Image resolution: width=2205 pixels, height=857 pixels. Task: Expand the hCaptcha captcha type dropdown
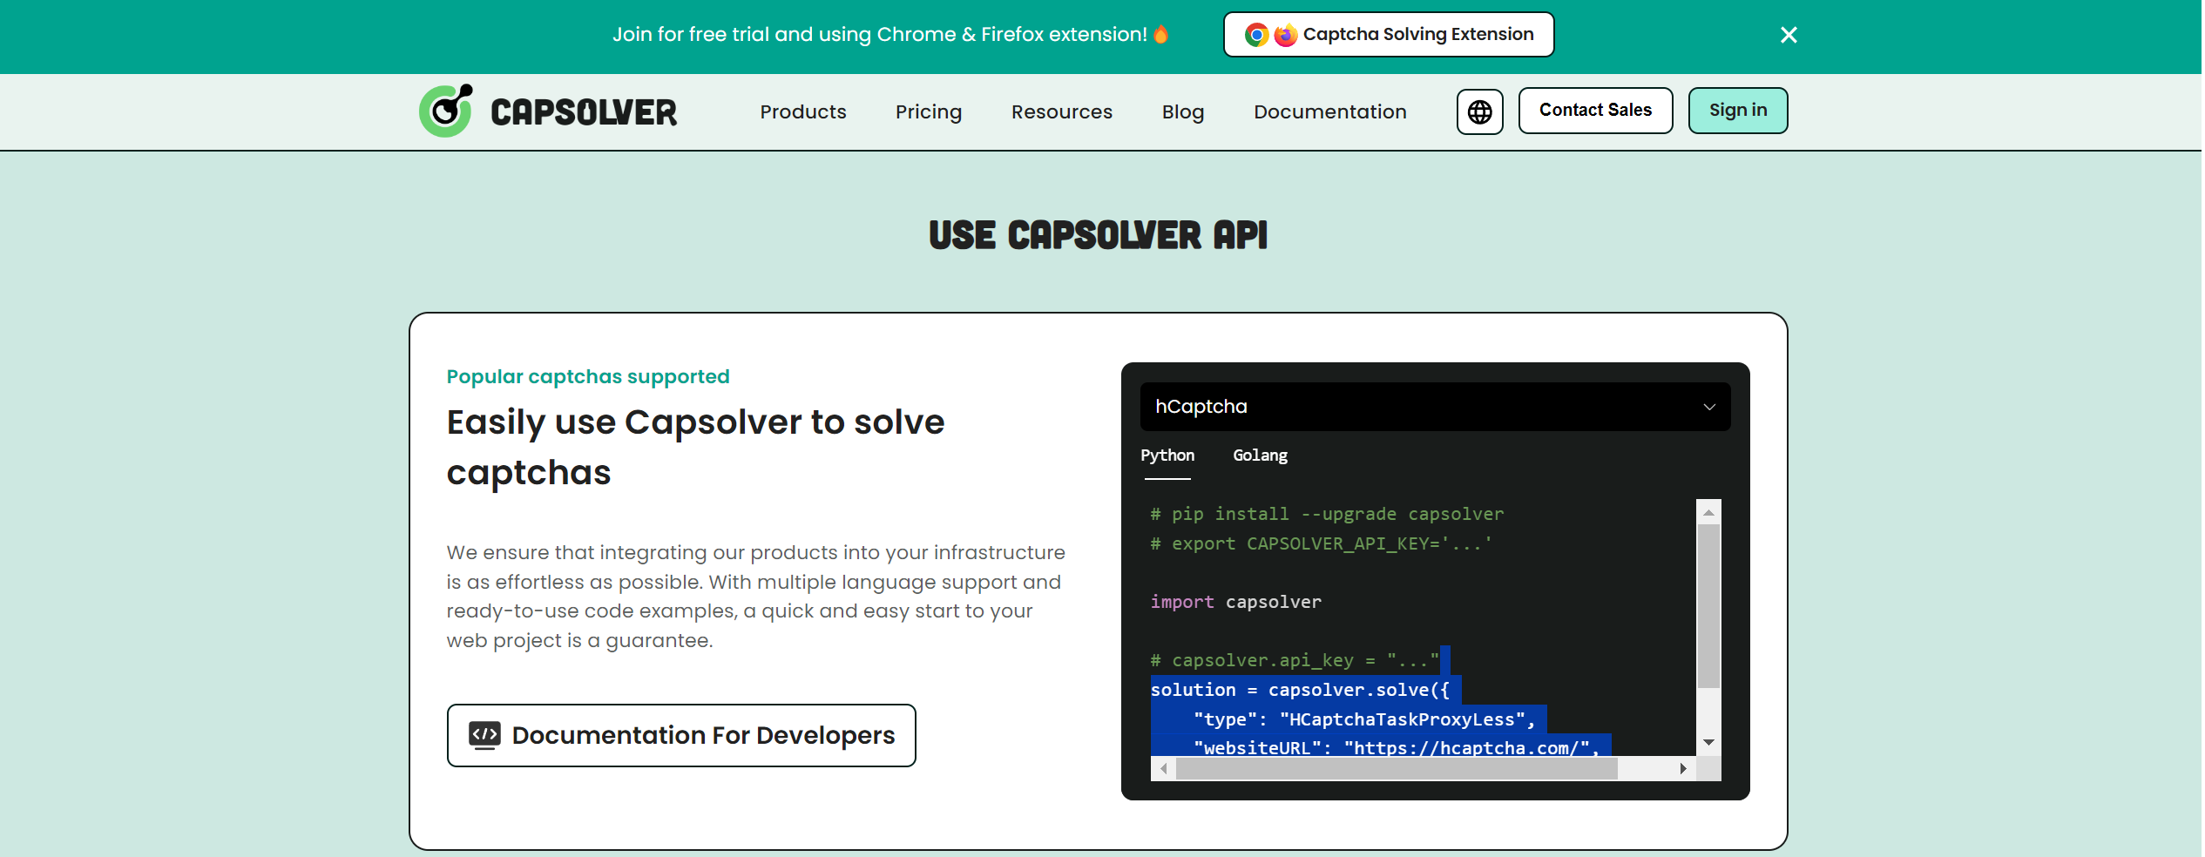(1435, 407)
